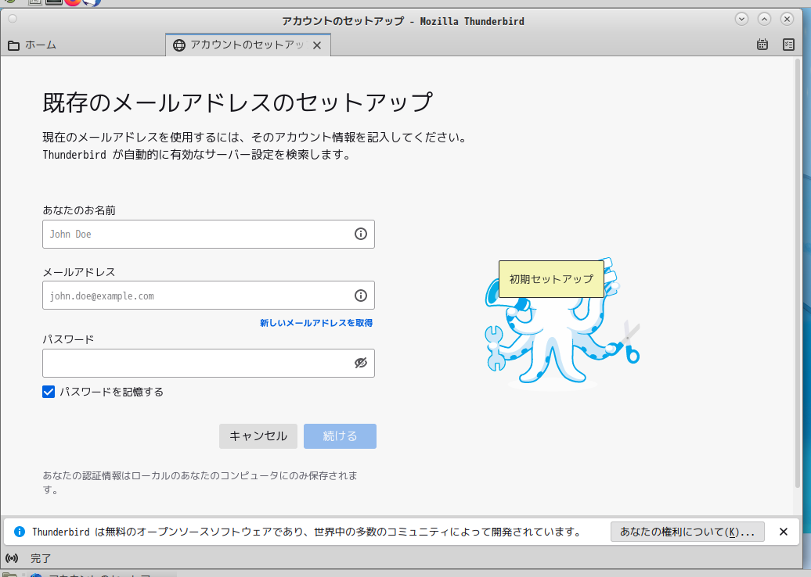The image size is (811, 577).
Task: Close the アカウントのセットアップ tab
Action: tap(317, 45)
